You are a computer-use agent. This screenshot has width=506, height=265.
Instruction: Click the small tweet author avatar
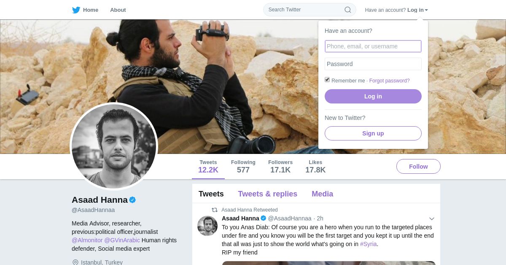pyautogui.click(x=207, y=226)
